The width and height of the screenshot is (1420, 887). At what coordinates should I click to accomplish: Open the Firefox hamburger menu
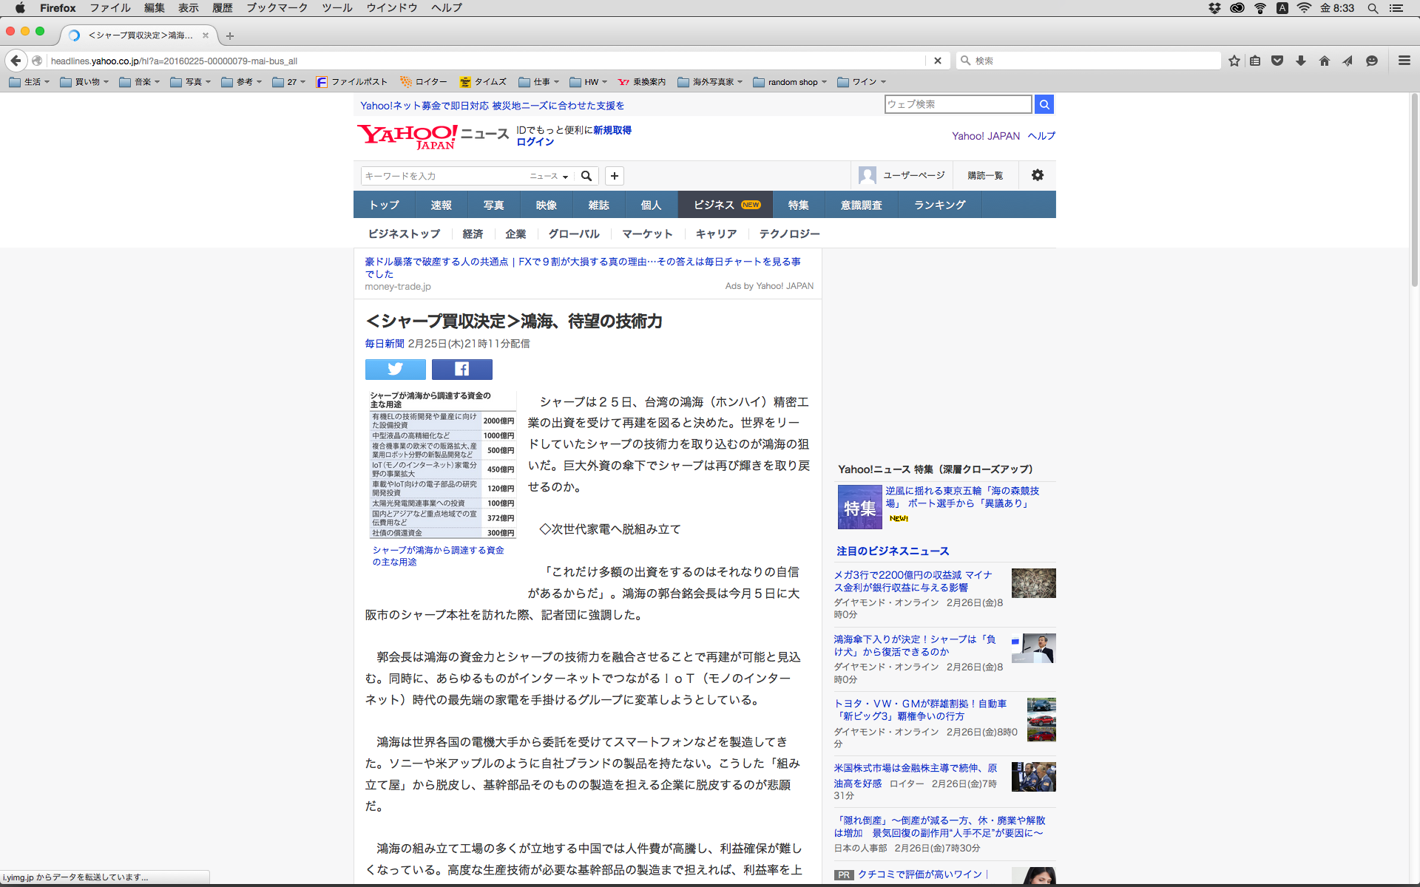tap(1404, 61)
